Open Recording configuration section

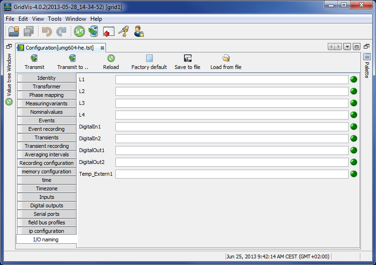46,163
